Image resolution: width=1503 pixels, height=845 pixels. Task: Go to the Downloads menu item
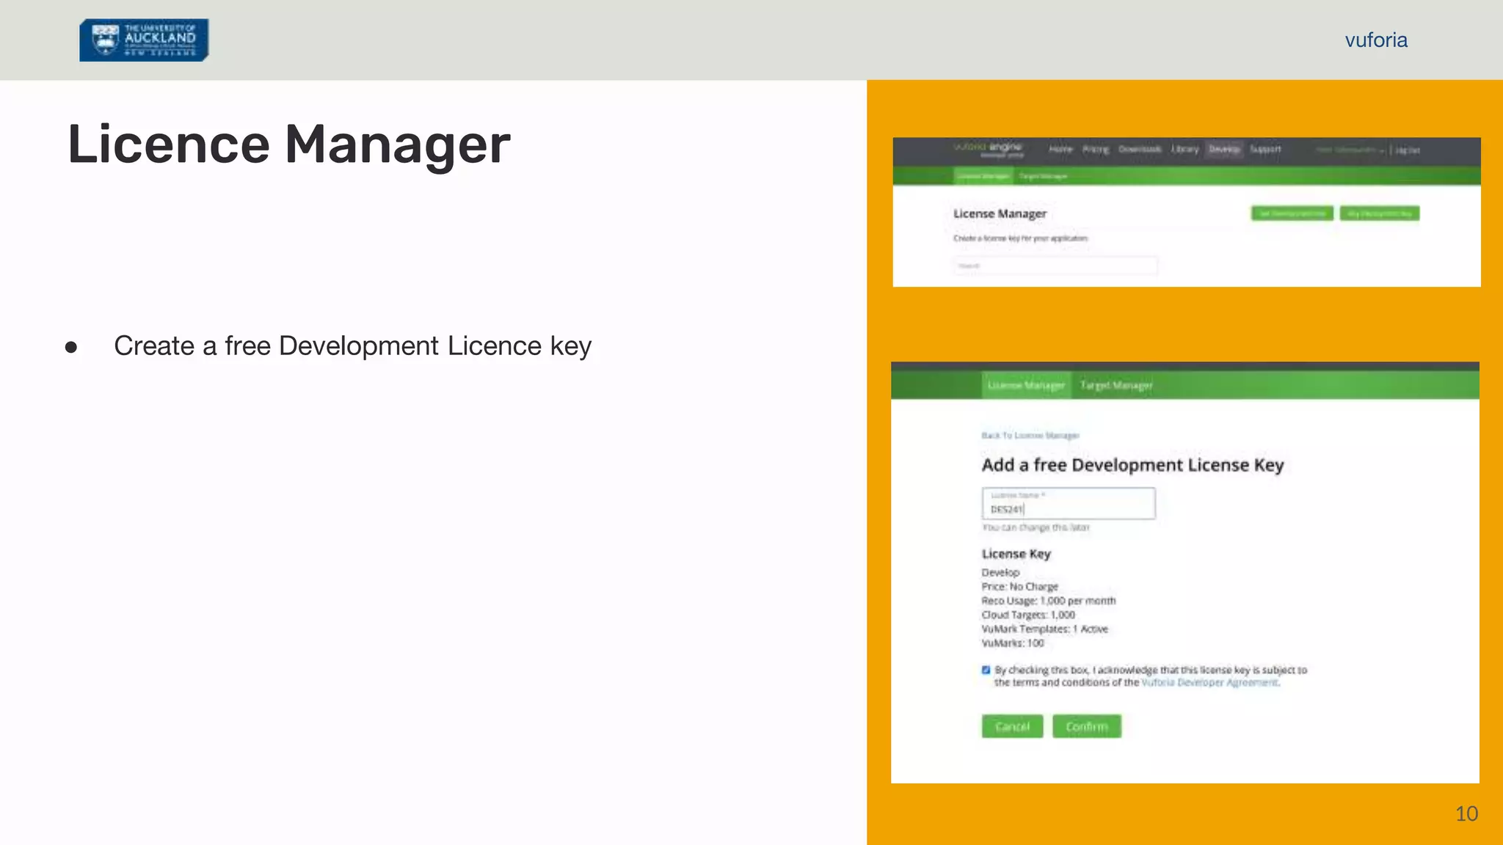pos(1139,150)
